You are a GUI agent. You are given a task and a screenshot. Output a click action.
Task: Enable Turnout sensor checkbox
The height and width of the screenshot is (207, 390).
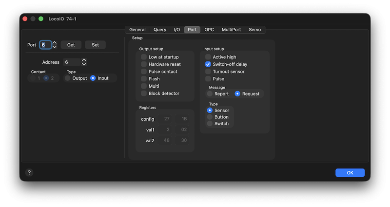coord(208,72)
